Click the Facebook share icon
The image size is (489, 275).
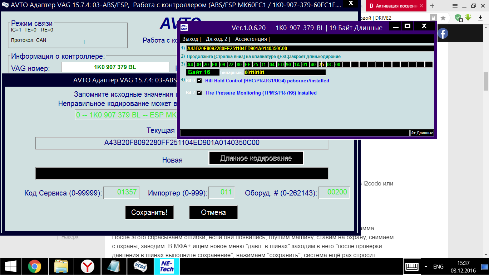click(443, 34)
